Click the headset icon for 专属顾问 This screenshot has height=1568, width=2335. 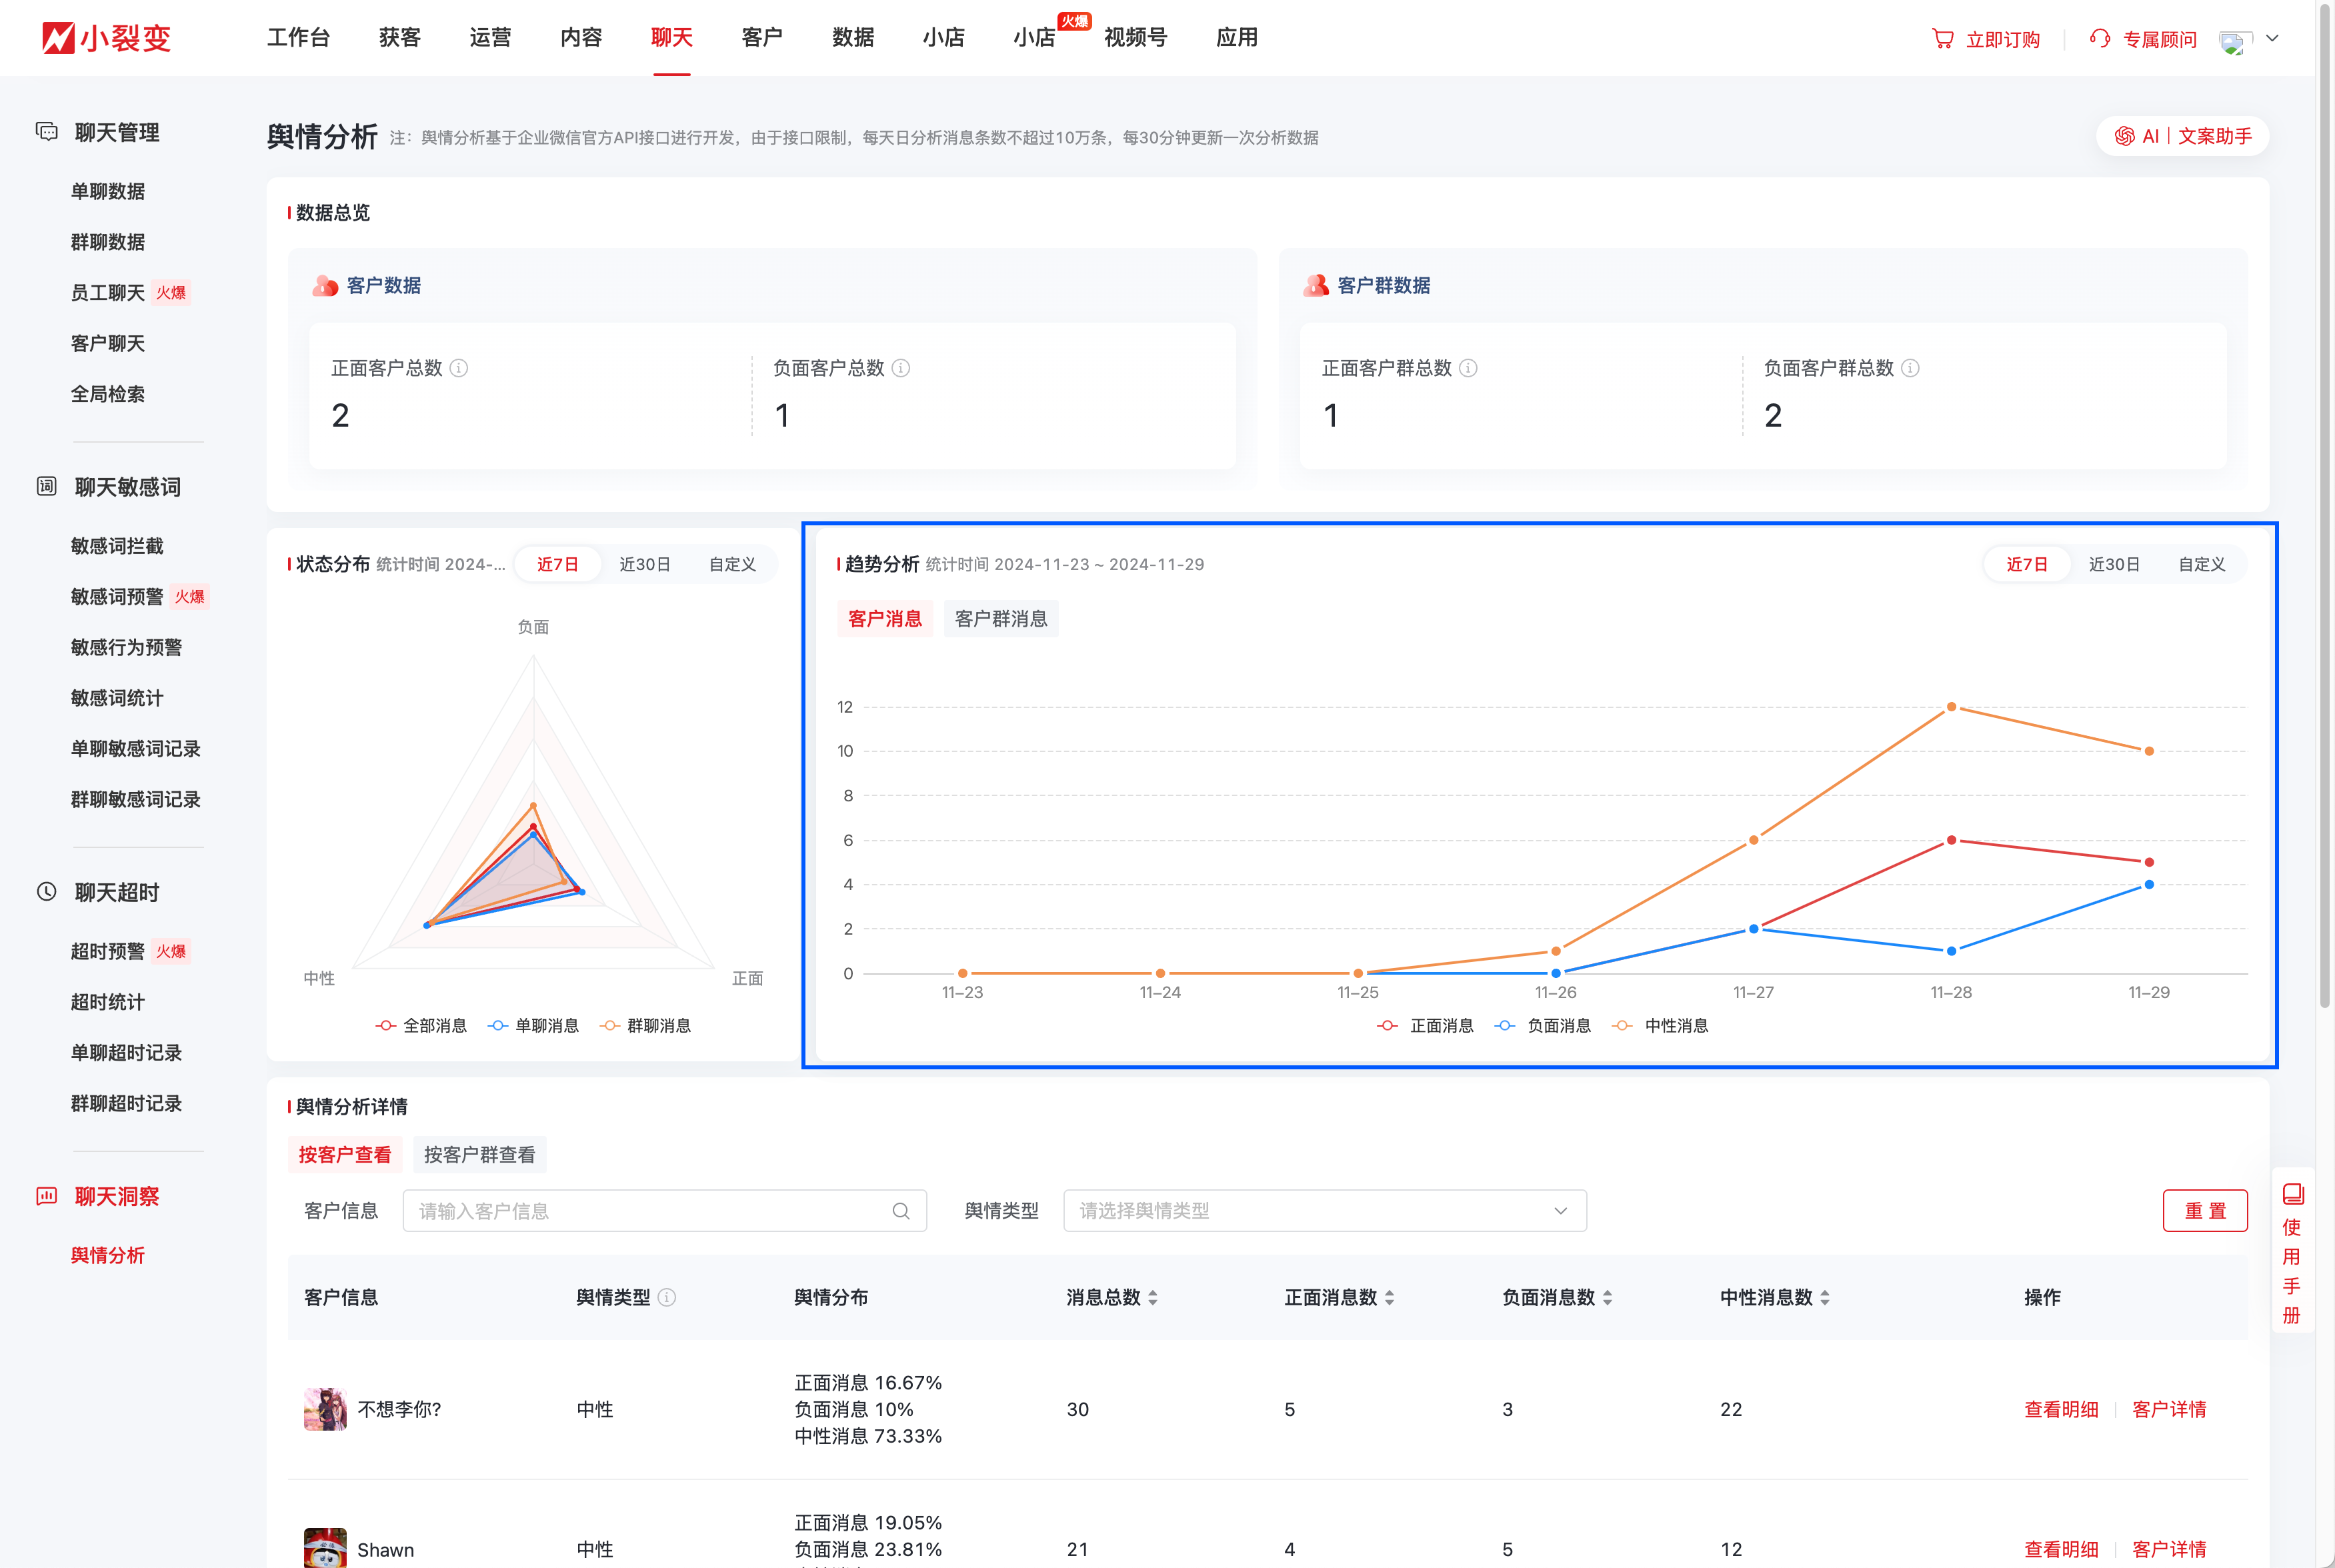[x=2100, y=38]
